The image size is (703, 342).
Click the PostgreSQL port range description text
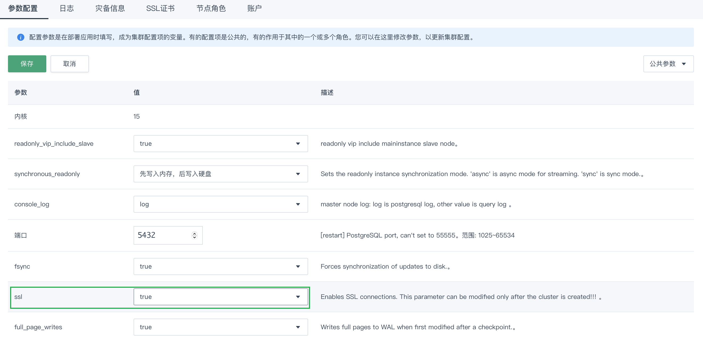pos(417,235)
